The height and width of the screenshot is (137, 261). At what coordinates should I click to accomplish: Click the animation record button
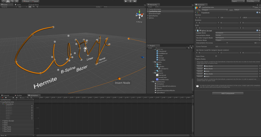(x=2, y=97)
